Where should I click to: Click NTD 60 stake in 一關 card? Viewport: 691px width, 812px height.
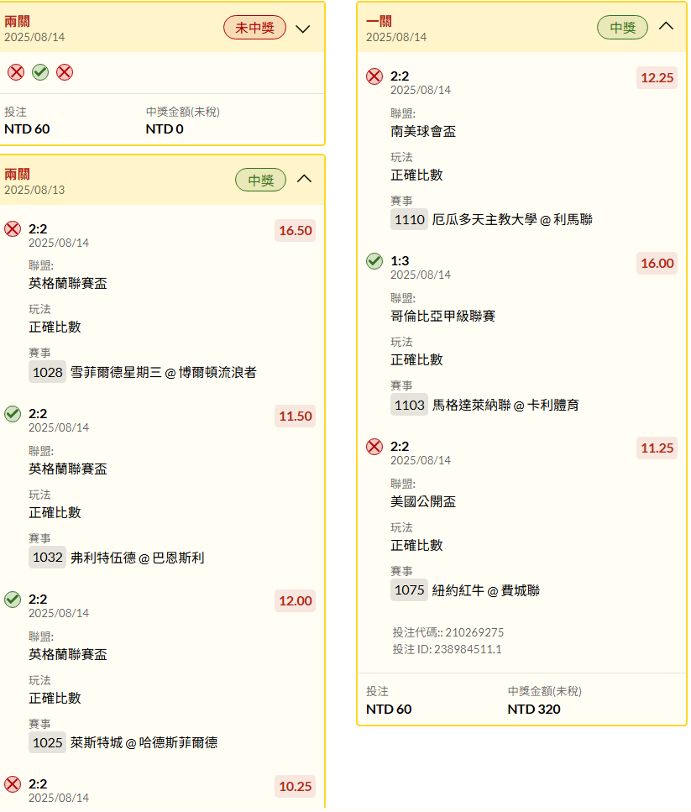pyautogui.click(x=389, y=709)
